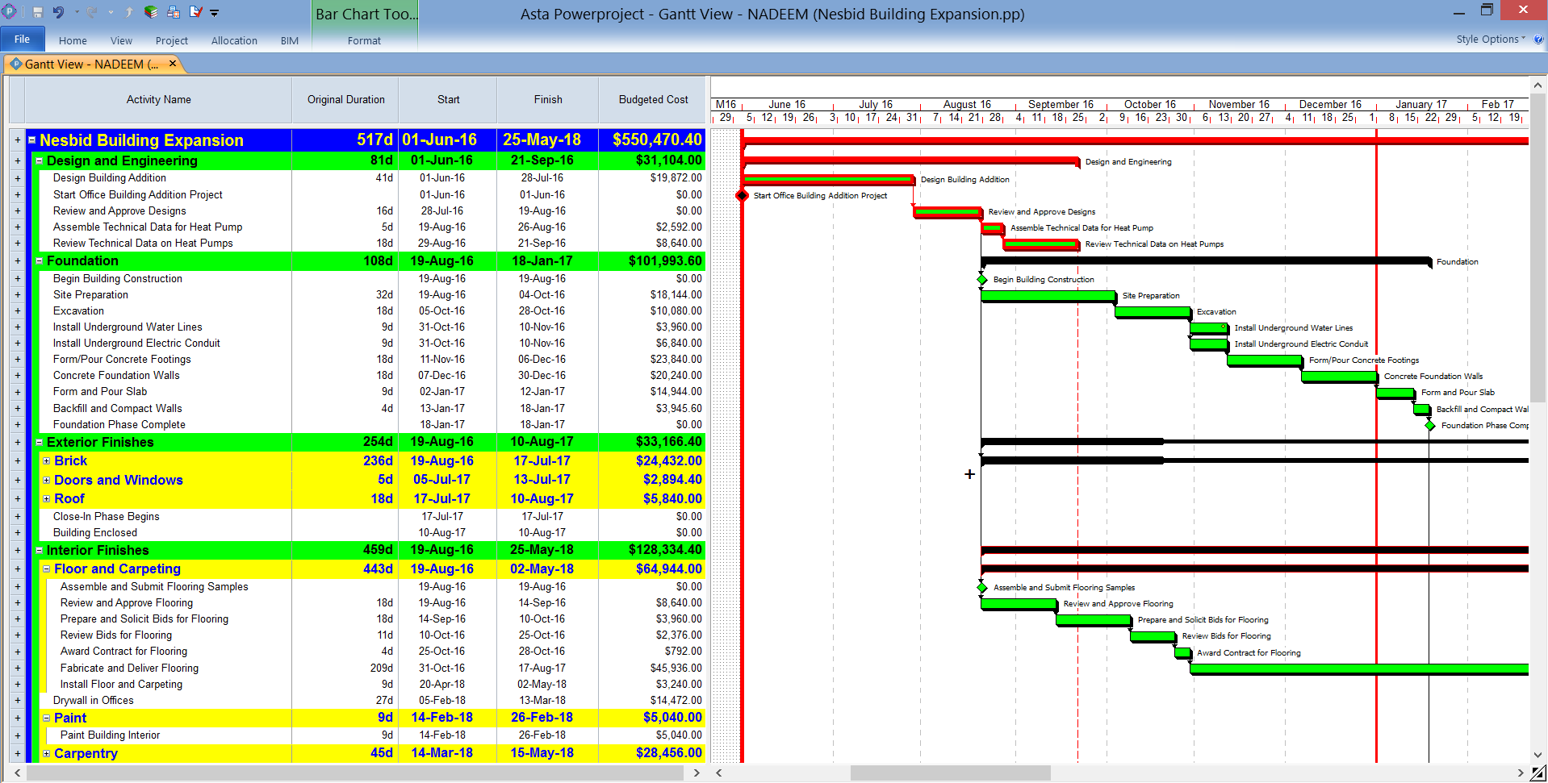Open the Project ribbon tab
1548x783 pixels.
pos(172,40)
